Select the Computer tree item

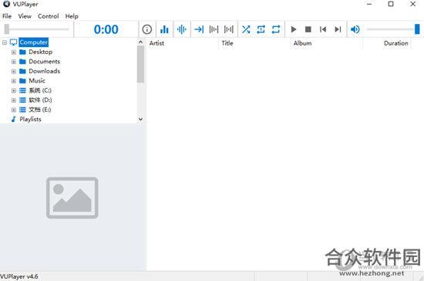coord(33,42)
